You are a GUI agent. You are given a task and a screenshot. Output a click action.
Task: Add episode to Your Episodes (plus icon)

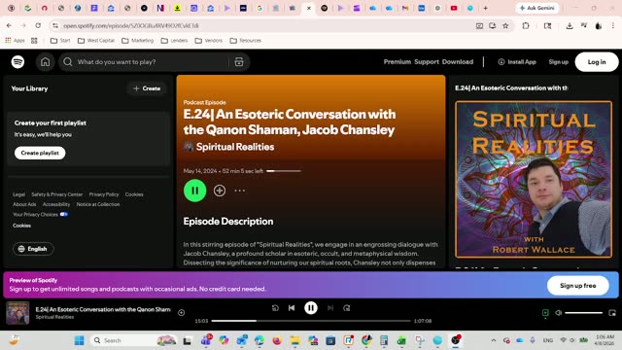pos(220,191)
